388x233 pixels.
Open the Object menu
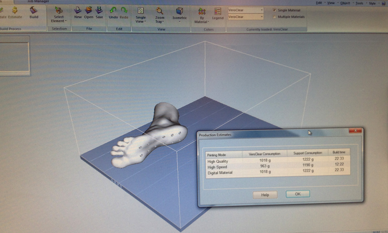[x=345, y=3]
